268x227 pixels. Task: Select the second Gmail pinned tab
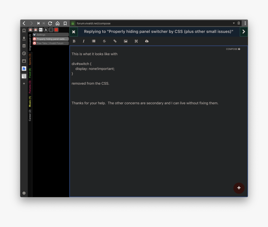point(36,30)
